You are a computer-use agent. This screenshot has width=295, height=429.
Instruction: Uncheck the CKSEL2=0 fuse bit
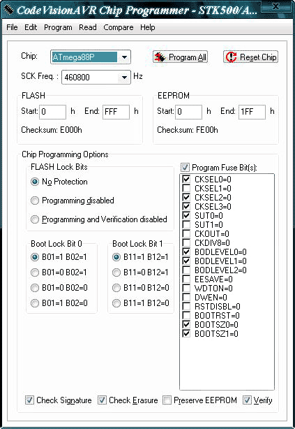click(x=186, y=197)
